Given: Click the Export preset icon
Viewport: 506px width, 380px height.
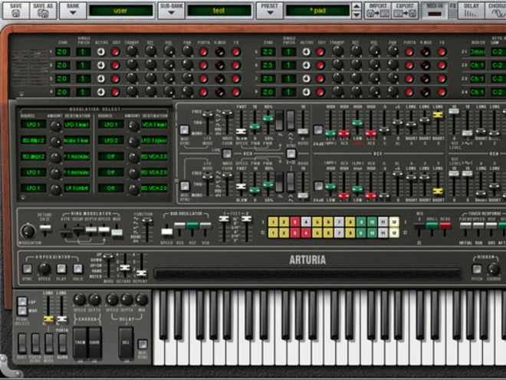Looking at the screenshot, I should pos(405,10).
